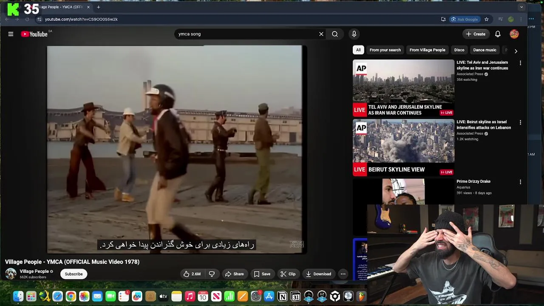
Task: Open options for Beirut skyline video
Action: [x=520, y=122]
